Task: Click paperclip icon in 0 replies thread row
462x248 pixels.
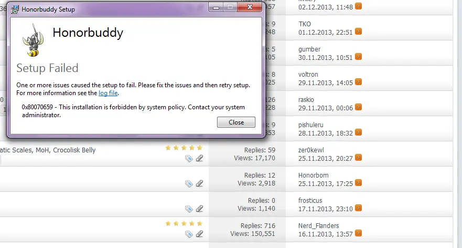Action: [x=199, y=209]
